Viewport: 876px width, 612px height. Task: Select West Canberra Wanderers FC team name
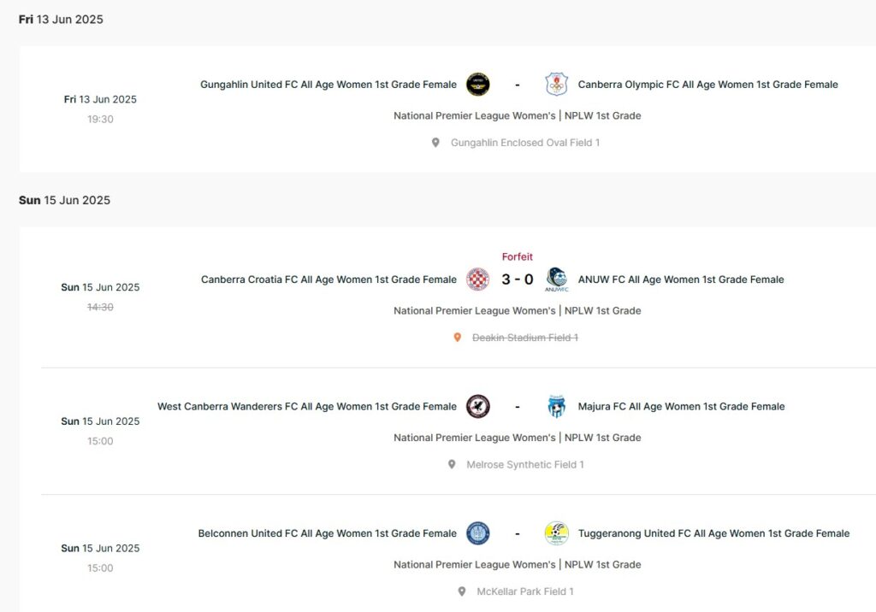[307, 406]
